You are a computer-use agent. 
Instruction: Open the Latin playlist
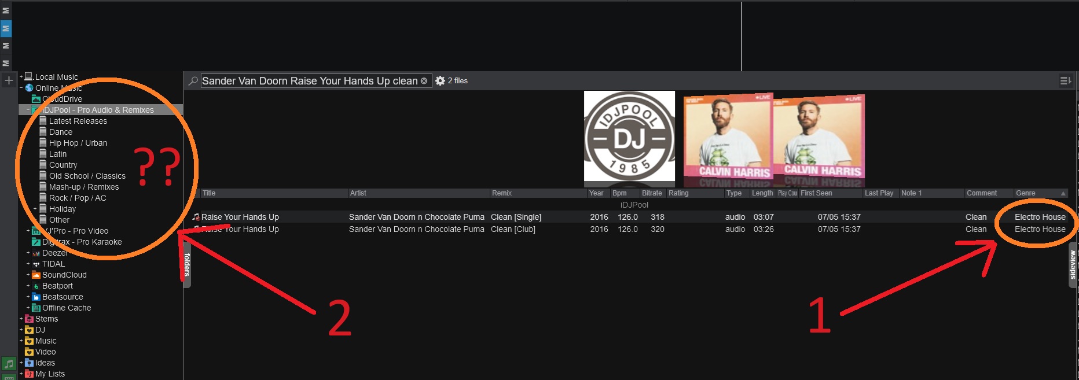coord(58,154)
